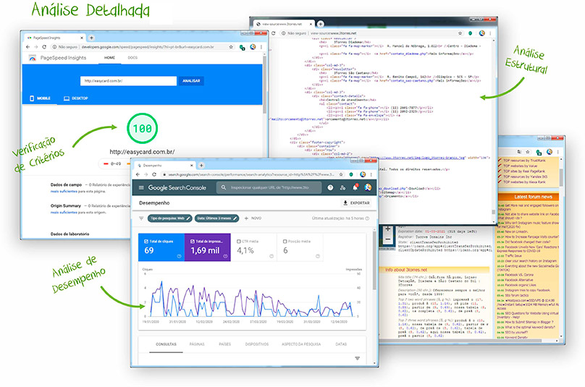The width and height of the screenshot is (585, 387).
Task: Click the ANALISAR button in PageSpeed
Action: tap(191, 81)
